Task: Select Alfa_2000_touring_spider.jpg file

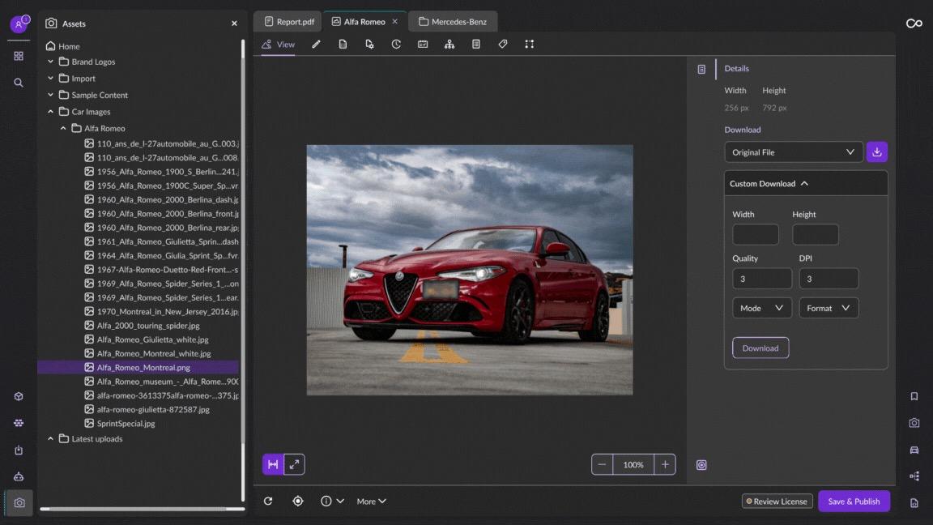Action: tap(148, 326)
